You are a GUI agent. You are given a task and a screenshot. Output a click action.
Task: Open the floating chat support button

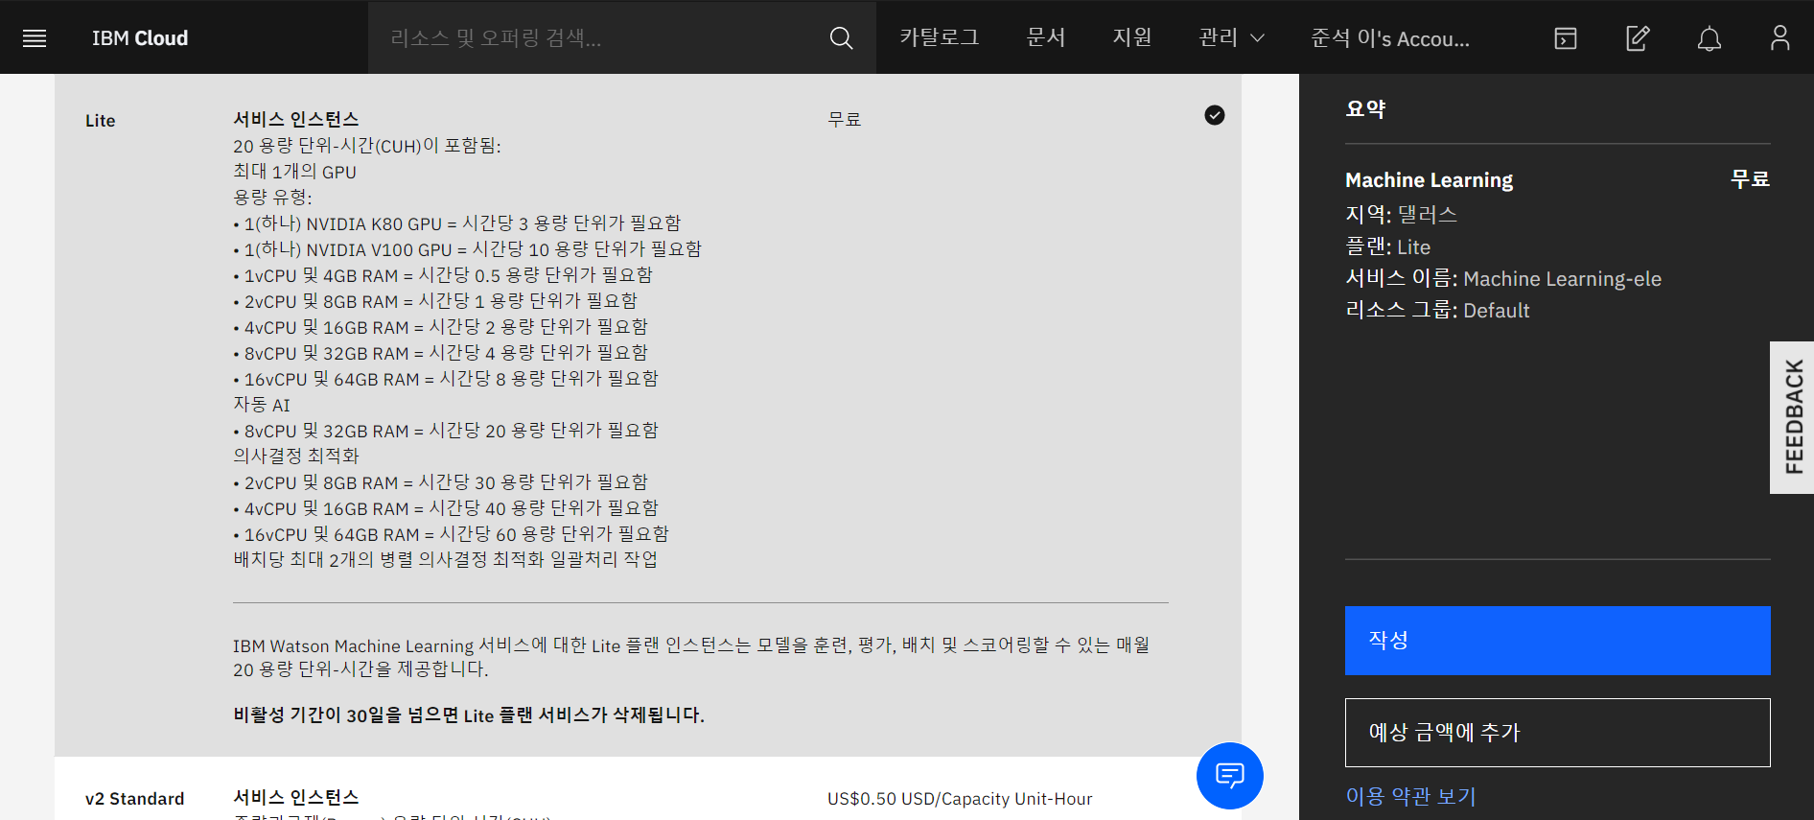point(1230,775)
